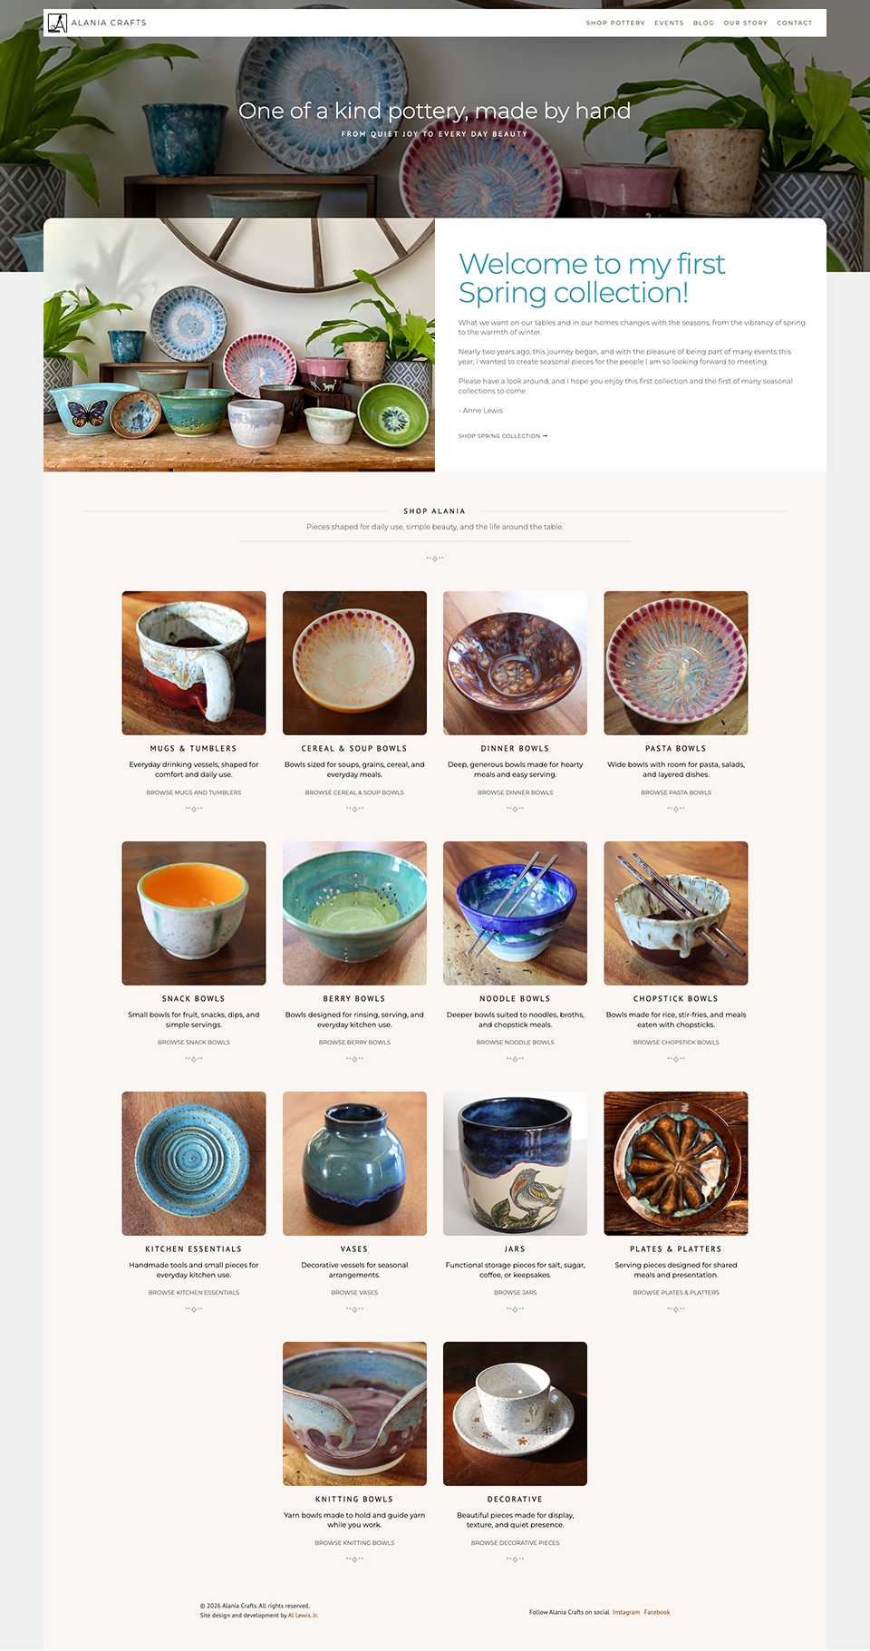Open the Cereal & Soup Bowls image
This screenshot has width=870, height=1651.
pos(354,663)
